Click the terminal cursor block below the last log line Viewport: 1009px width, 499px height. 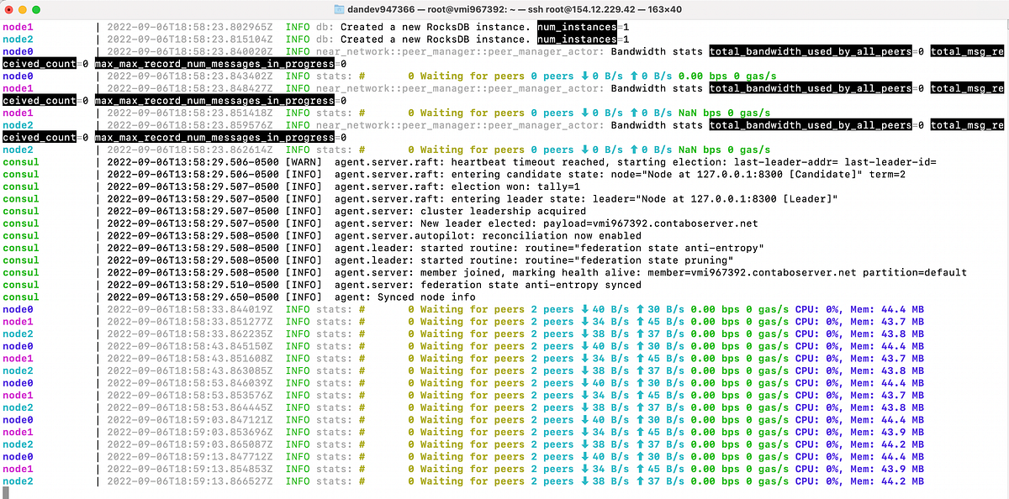click(x=6, y=492)
